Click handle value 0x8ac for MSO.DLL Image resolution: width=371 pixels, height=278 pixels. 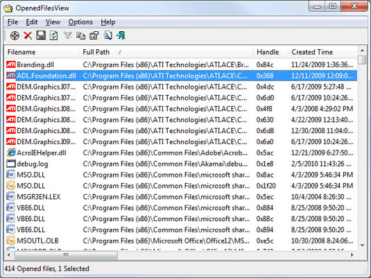(265, 175)
